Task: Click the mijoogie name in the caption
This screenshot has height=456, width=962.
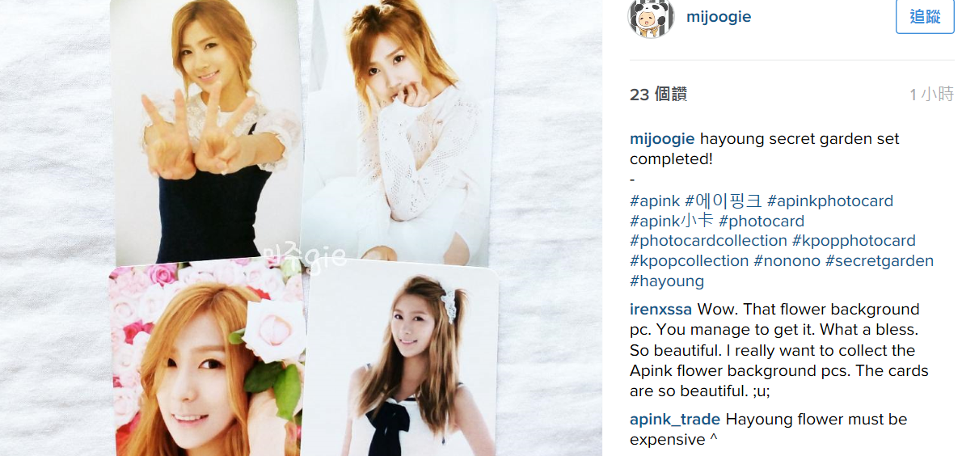Action: coord(662,139)
